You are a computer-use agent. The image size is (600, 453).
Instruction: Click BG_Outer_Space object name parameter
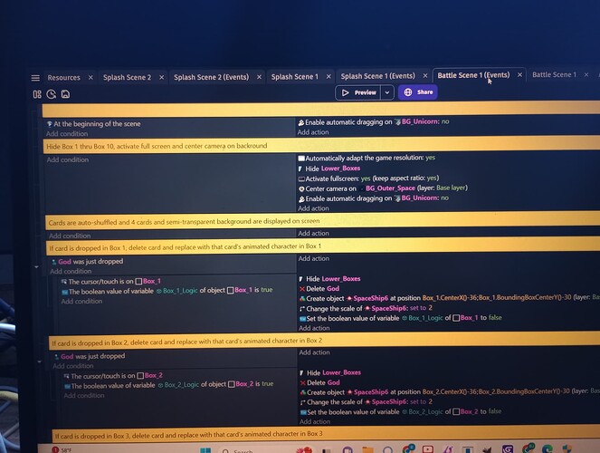click(390, 188)
